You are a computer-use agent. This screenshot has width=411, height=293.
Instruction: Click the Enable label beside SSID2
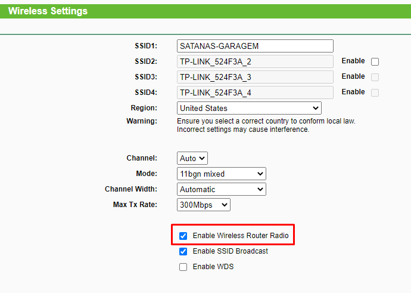pyautogui.click(x=353, y=61)
